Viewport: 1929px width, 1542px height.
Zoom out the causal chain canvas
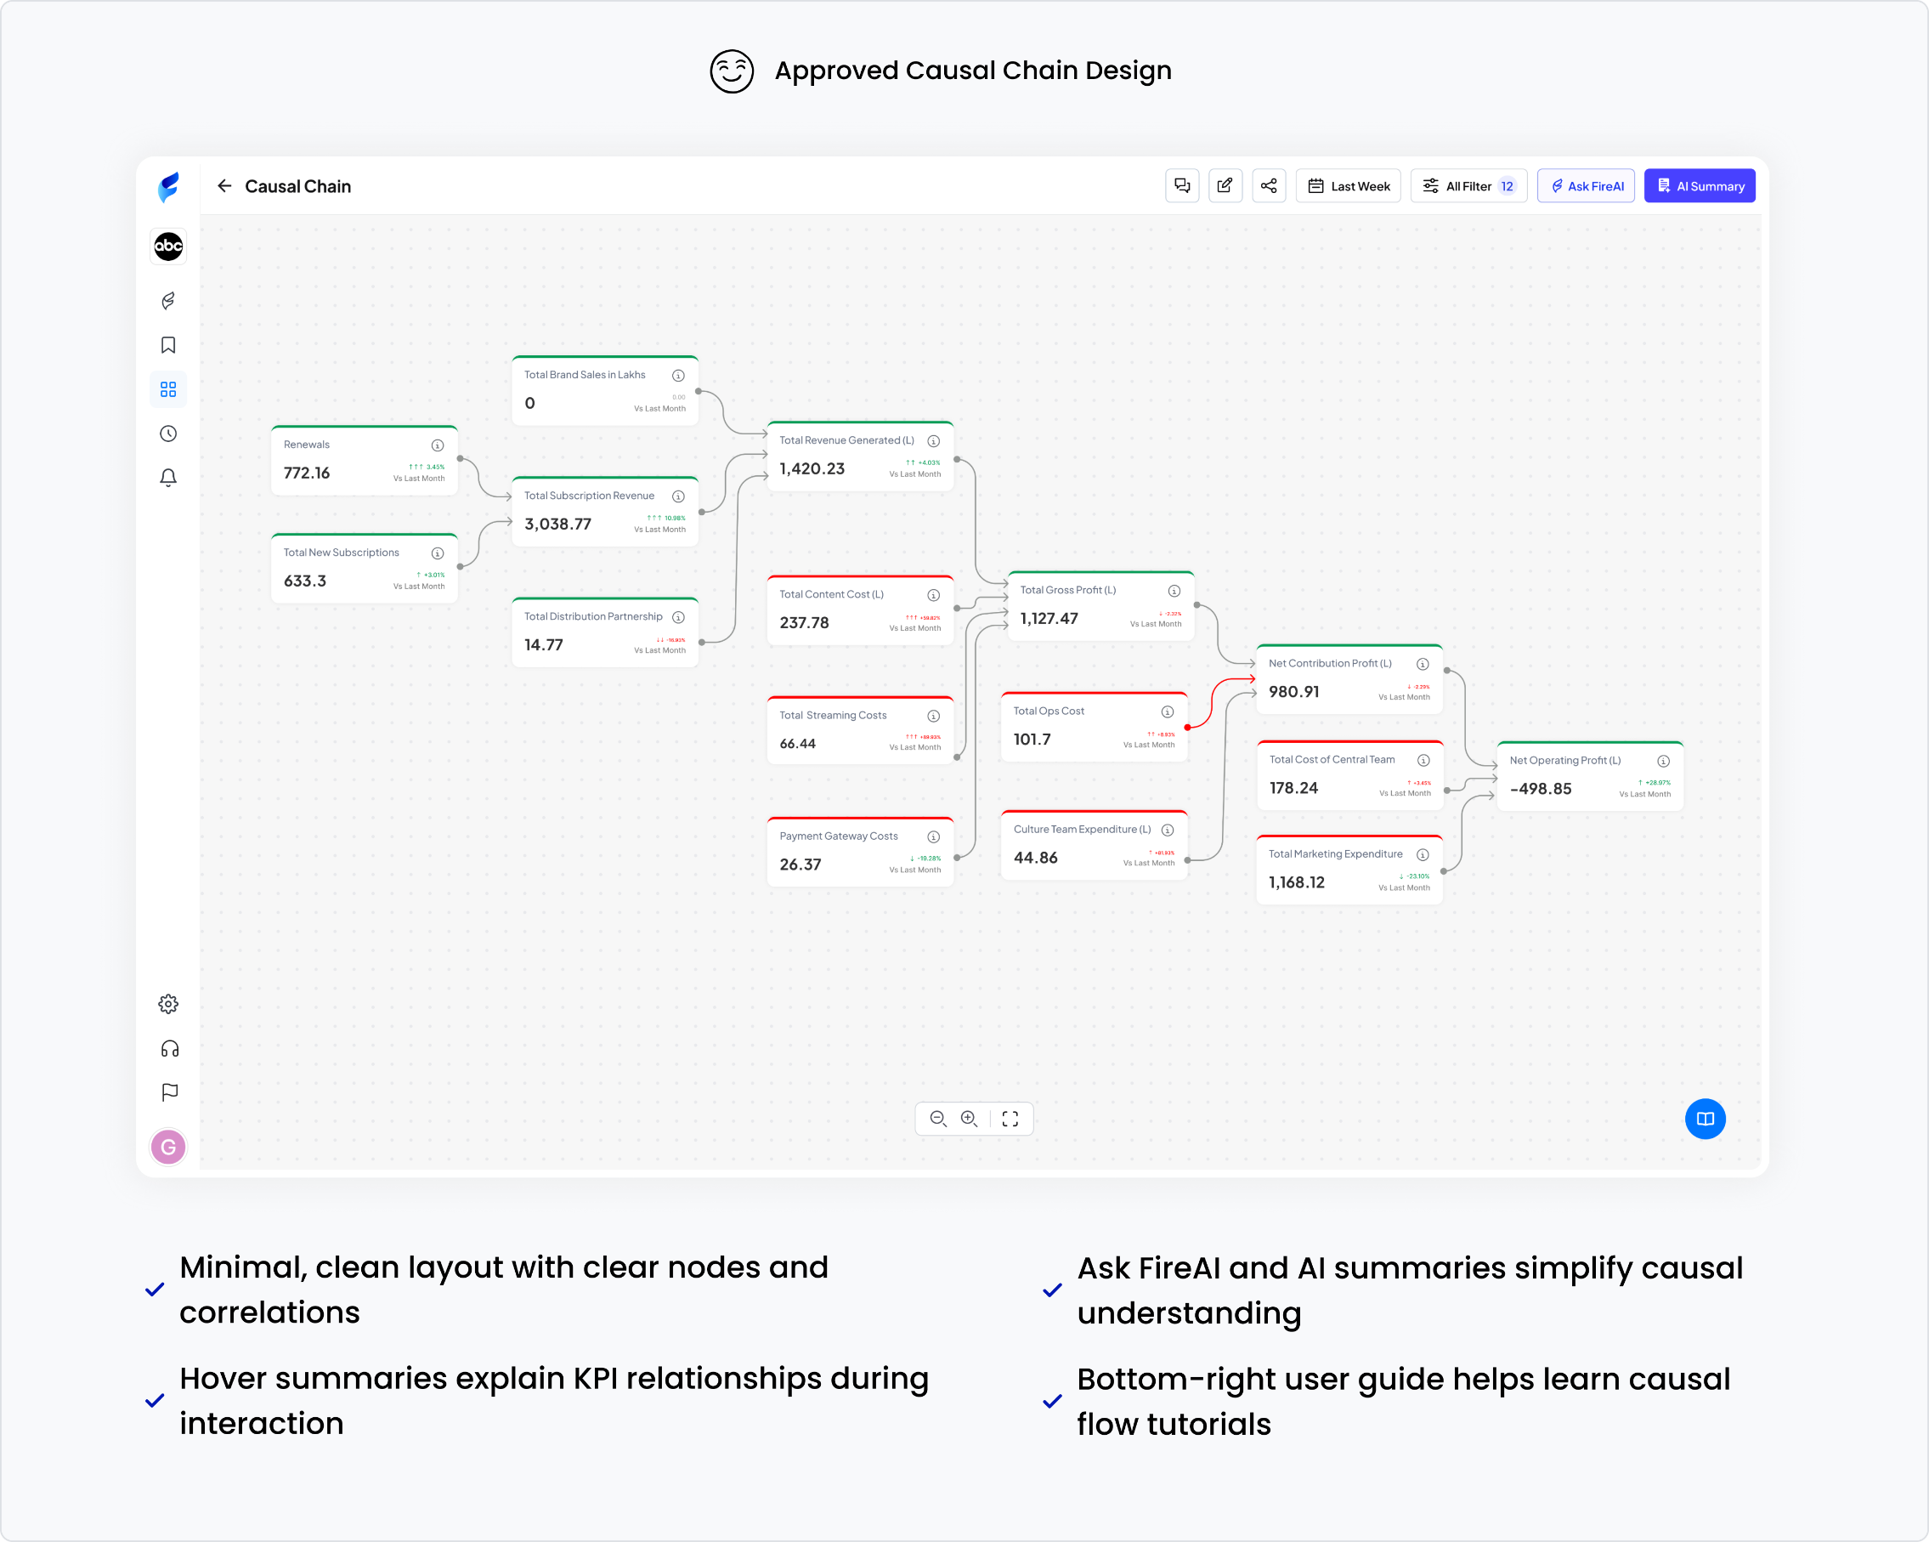[x=937, y=1119]
